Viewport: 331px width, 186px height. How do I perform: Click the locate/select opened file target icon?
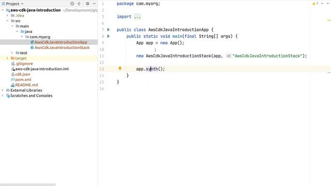(x=72, y=4)
